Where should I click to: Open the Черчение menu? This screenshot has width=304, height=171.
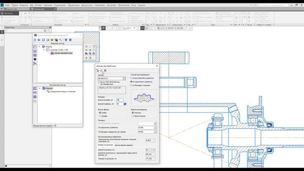[x=48, y=5]
